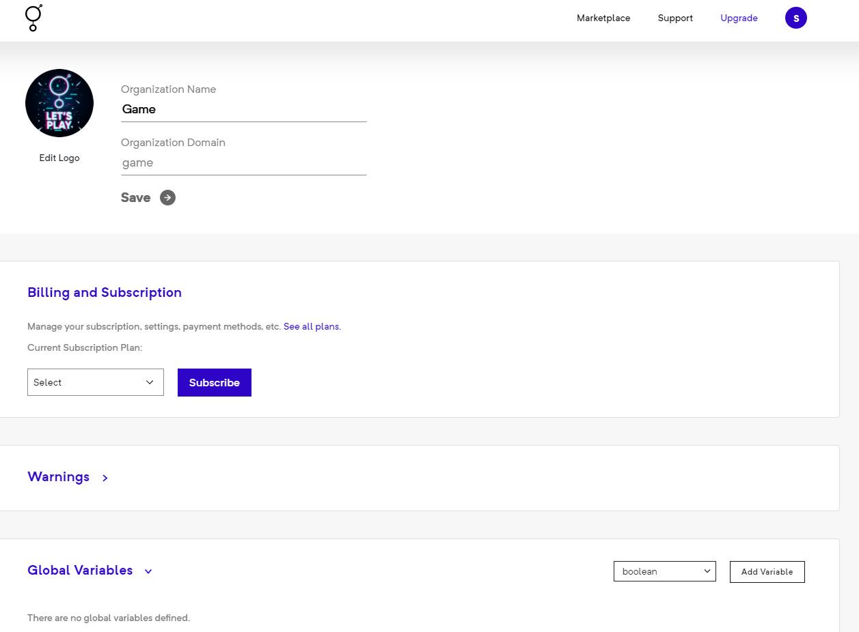Click the Billing and Subscription heading

(x=105, y=293)
